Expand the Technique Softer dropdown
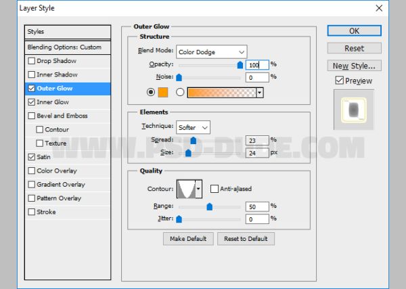This screenshot has height=289, width=406. pyautogui.click(x=193, y=127)
